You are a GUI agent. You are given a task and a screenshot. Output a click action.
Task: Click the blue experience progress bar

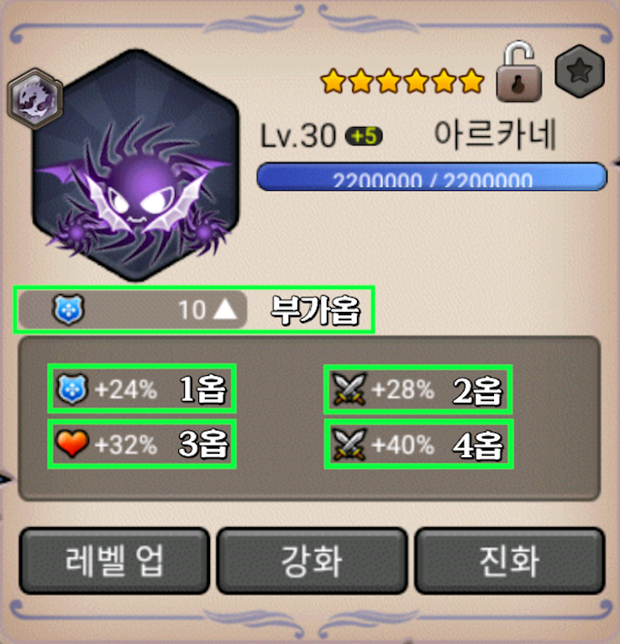(x=432, y=177)
